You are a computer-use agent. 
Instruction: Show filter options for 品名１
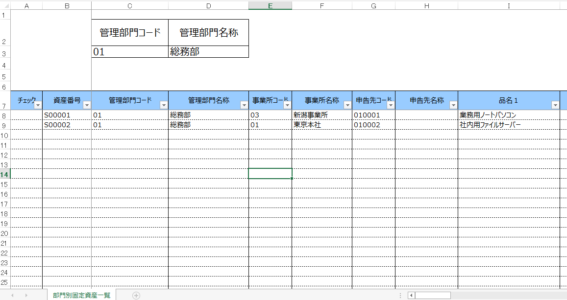[x=555, y=105]
